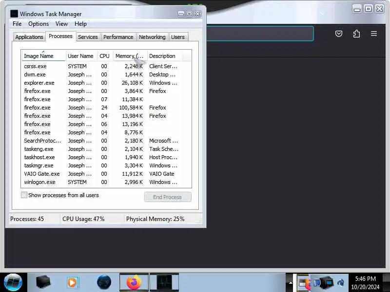Select the SearchProtoc... process row
The height and width of the screenshot is (292, 390).
[106, 141]
